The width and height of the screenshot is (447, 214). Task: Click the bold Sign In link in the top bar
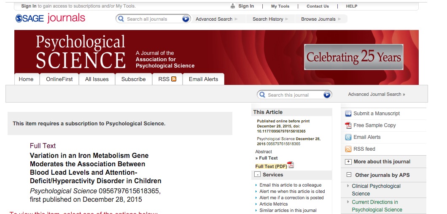click(246, 6)
